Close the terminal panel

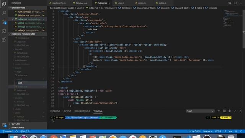(240, 111)
